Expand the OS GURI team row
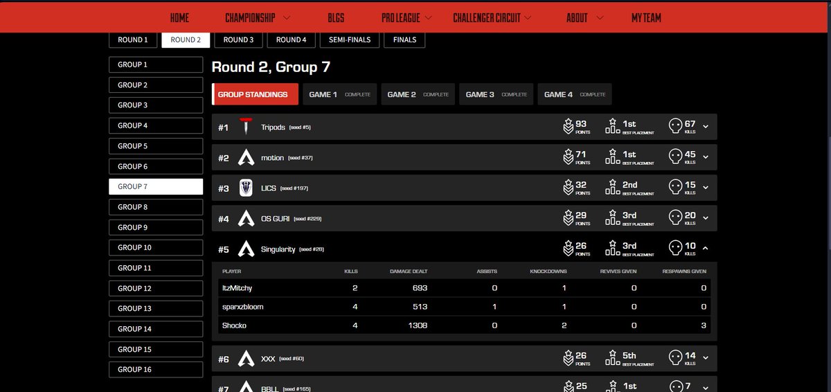 tap(706, 218)
